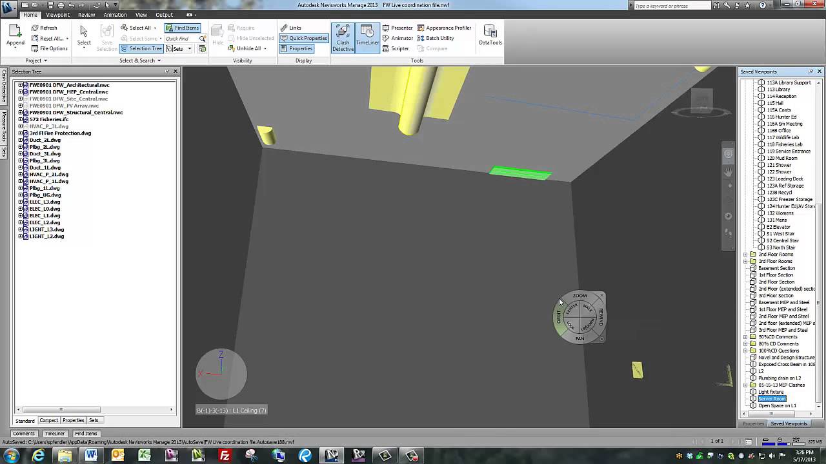The image size is (826, 464).
Task: Open FileZilla from the taskbar
Action: point(225,456)
